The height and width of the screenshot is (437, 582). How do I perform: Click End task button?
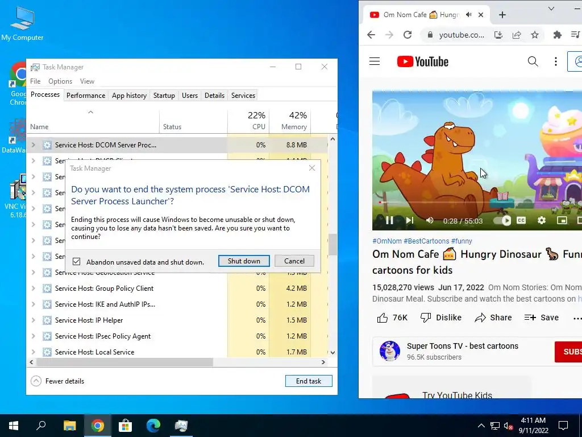309,381
